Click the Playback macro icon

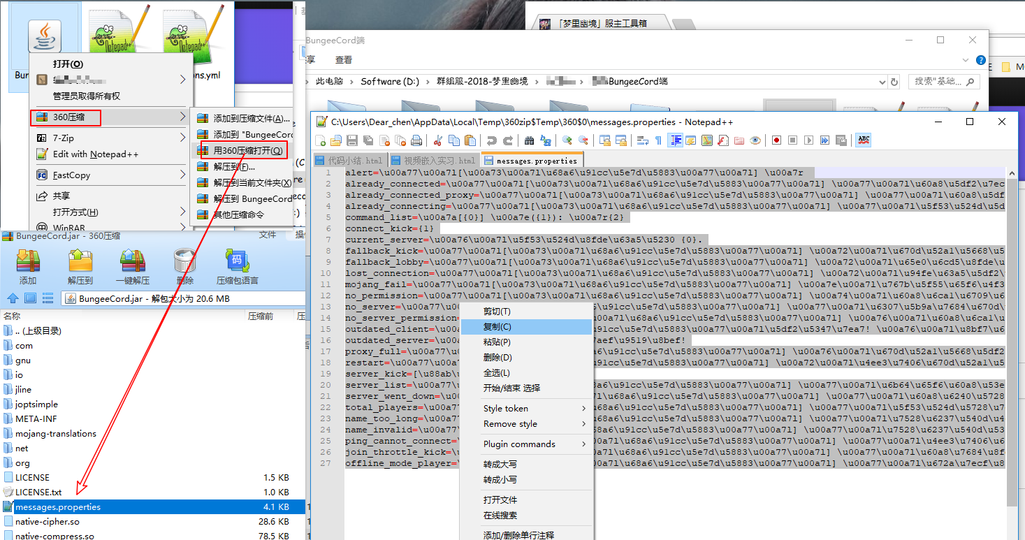808,140
